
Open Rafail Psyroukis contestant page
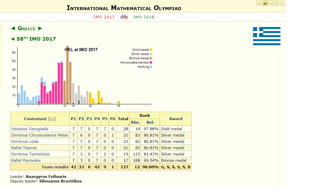(26, 161)
